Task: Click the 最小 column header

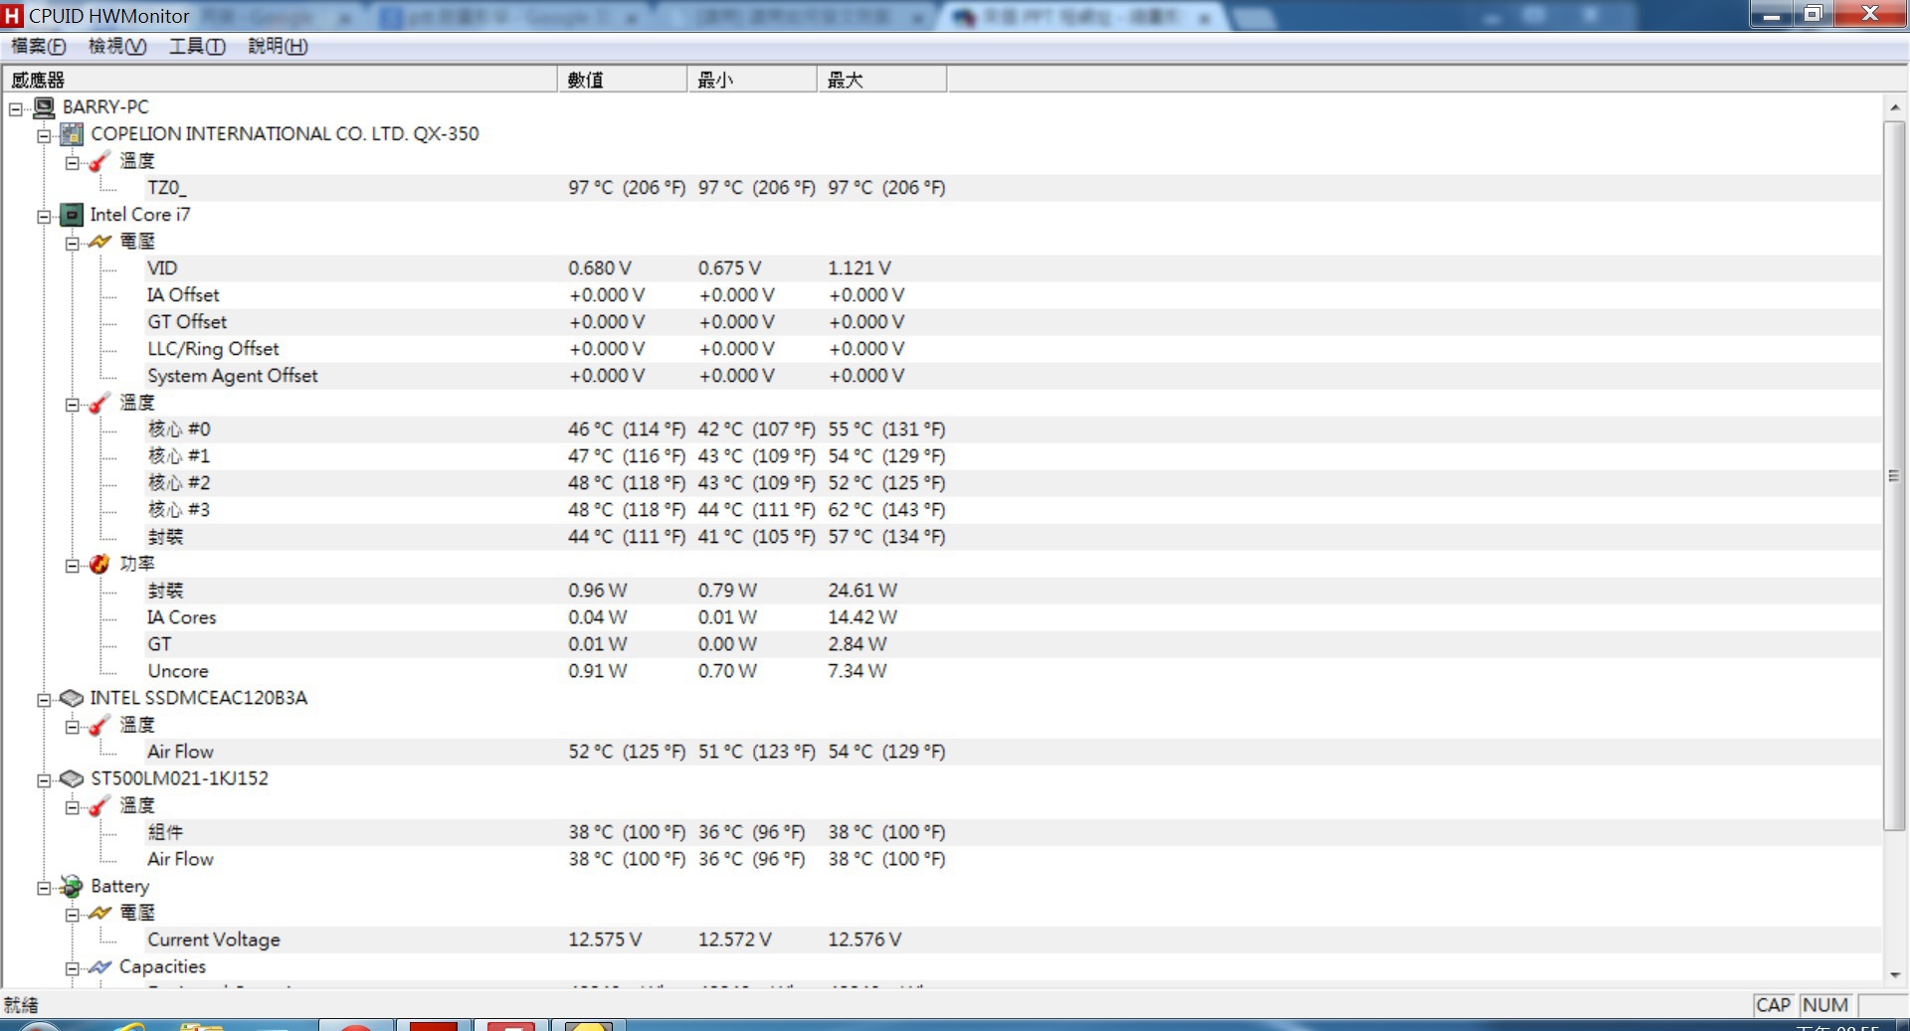Action: tap(752, 80)
